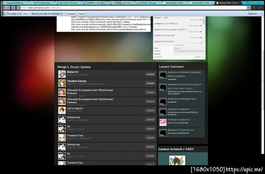Click Available button on Let s Lagoon row
Screen dimensions: 265x174
[x=150, y=111]
